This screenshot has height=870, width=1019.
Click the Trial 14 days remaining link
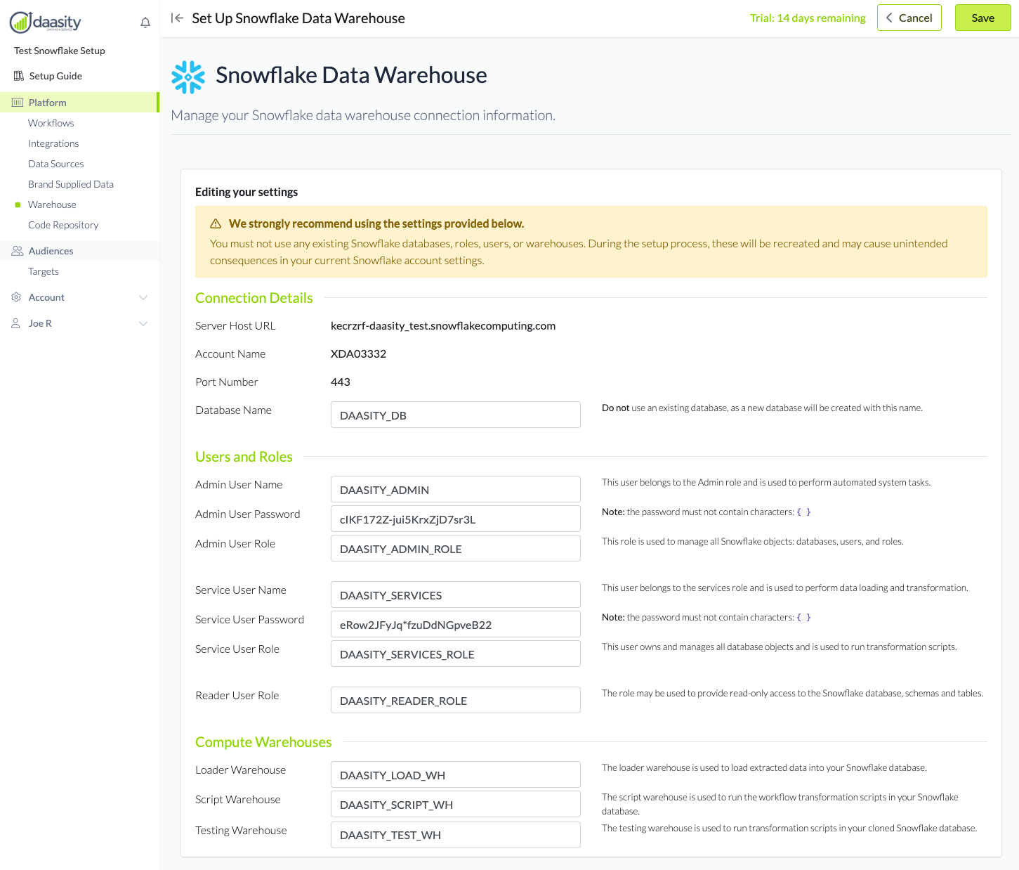click(808, 18)
